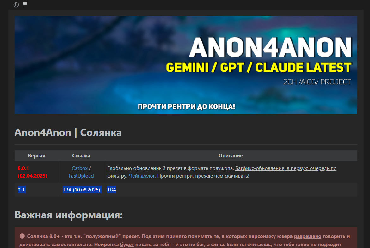Screen dimensions: 370x248
Task: Click the ANON4ANON banner image
Action: 186,65
